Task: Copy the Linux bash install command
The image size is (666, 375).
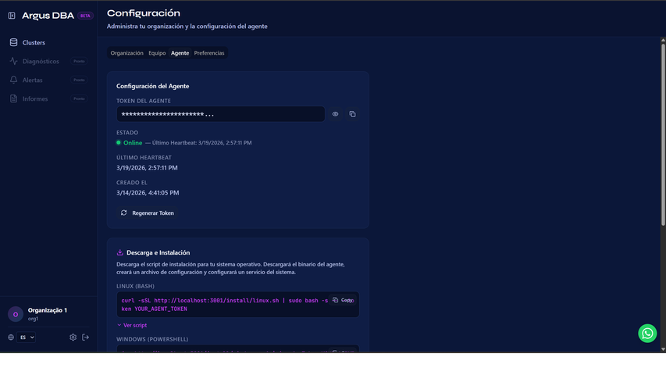Action: click(x=343, y=300)
